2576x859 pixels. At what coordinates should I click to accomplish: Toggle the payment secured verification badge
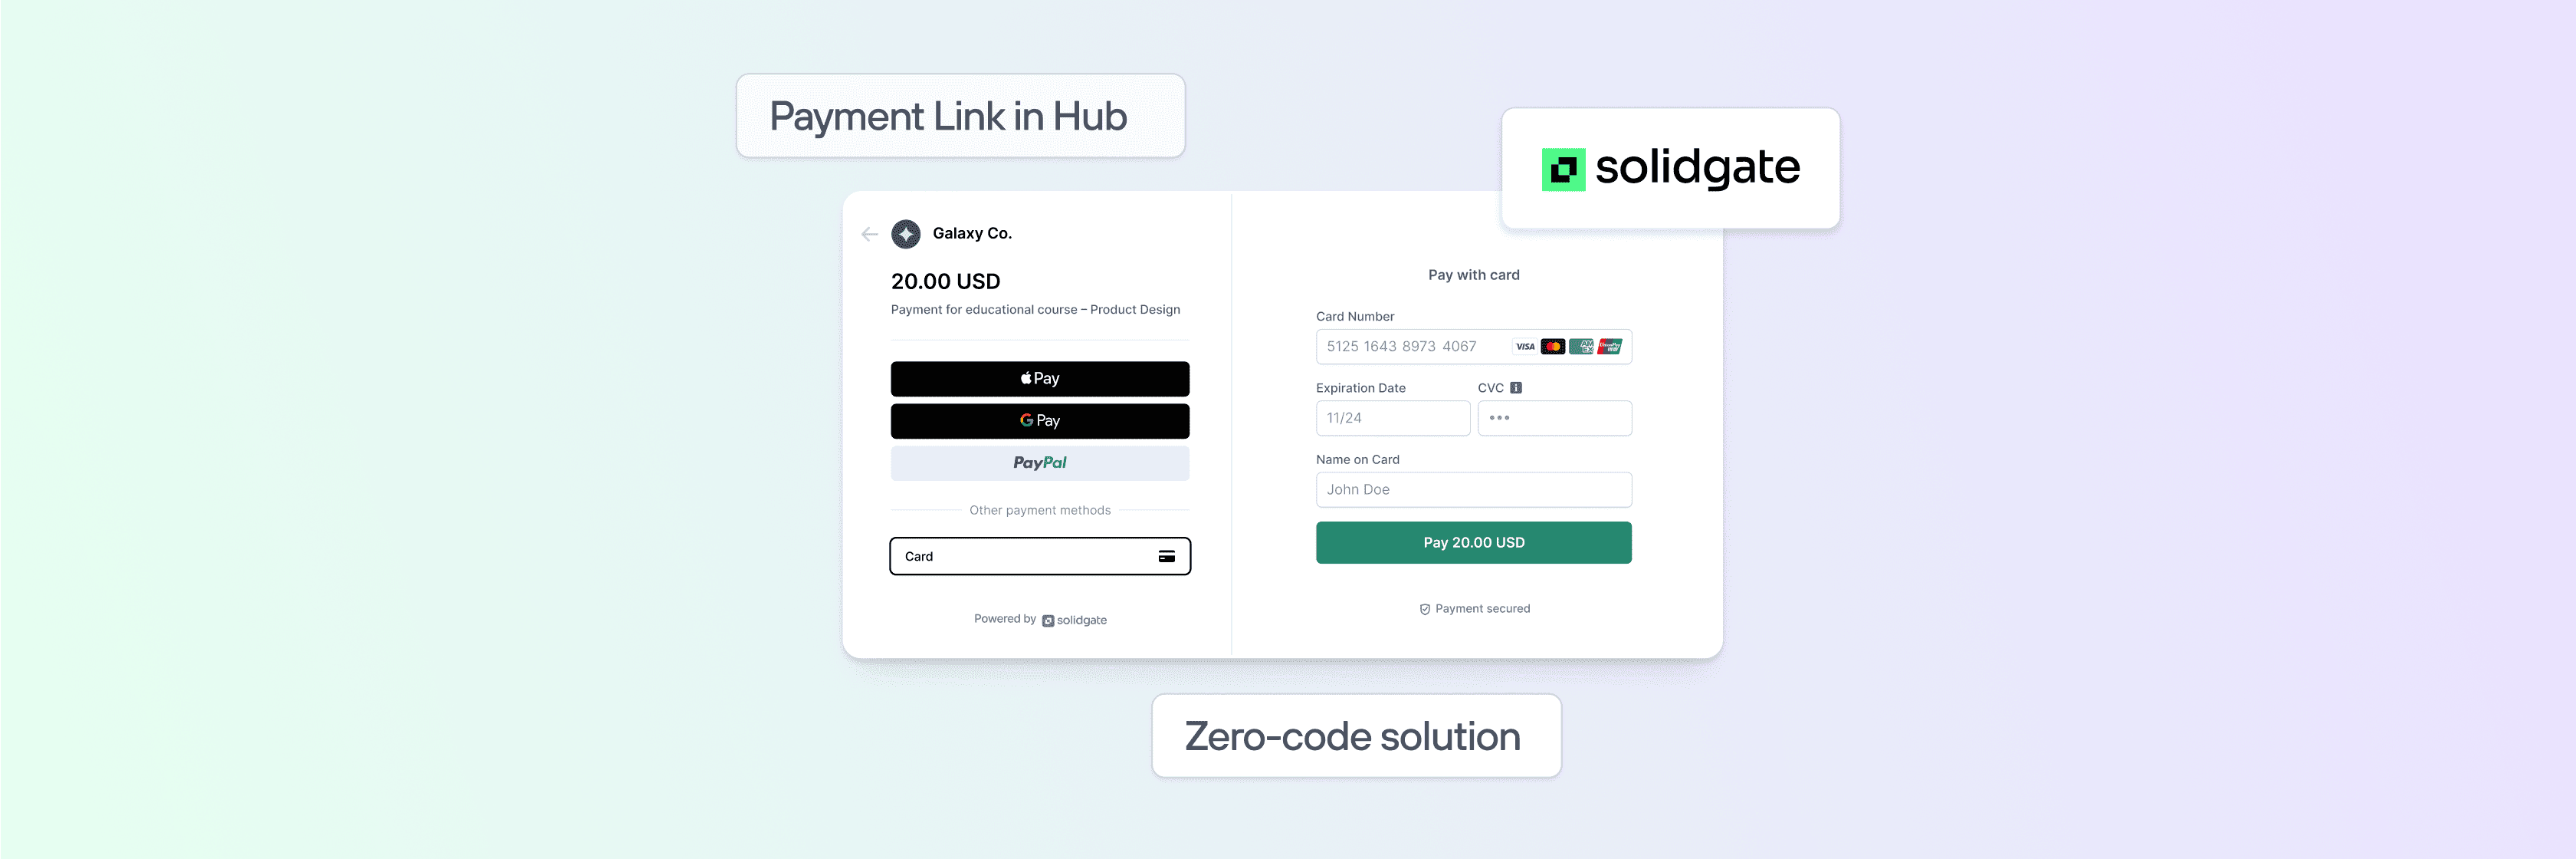coord(1474,607)
